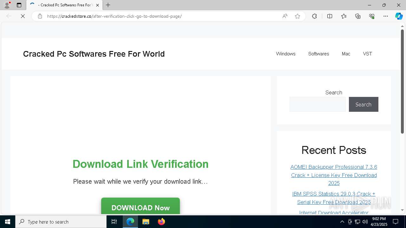Add this page to favorites with the star
Screen dimensions: 406x228
[298, 16]
